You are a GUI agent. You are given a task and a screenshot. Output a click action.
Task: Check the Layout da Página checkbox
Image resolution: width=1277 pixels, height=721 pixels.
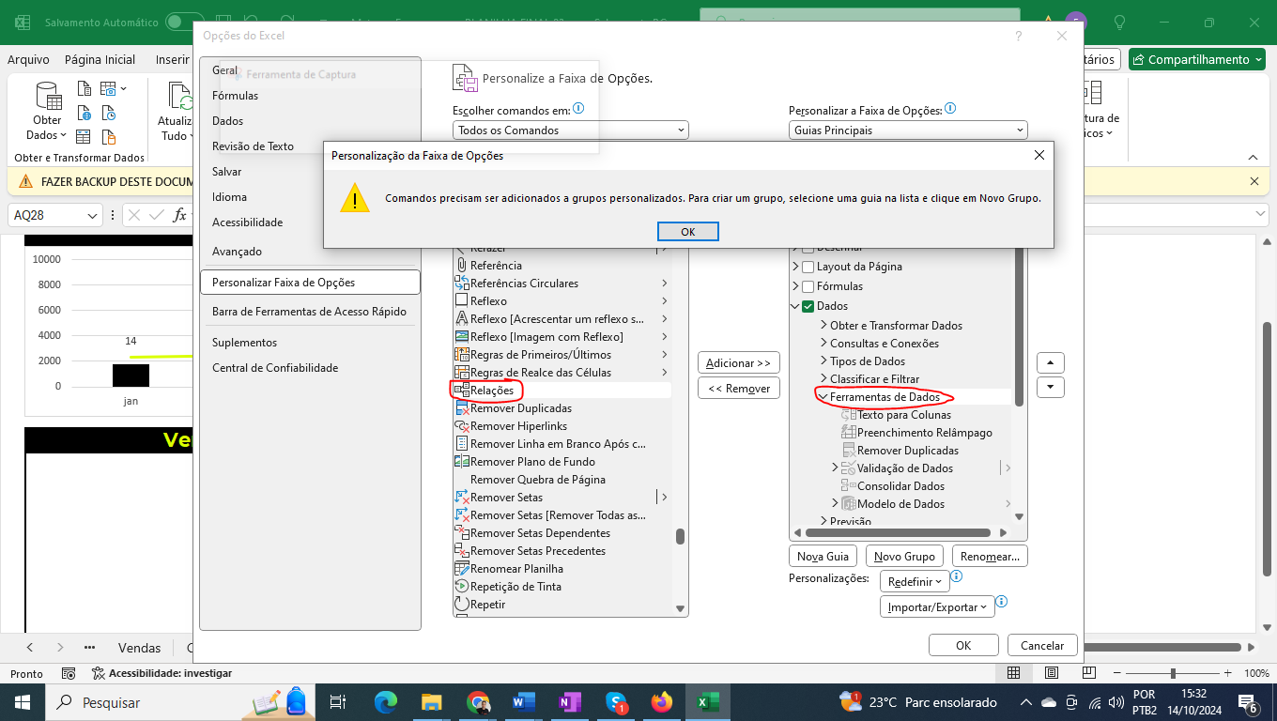point(808,268)
